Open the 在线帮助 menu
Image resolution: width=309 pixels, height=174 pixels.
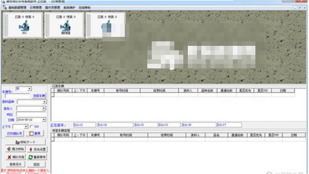tap(85, 8)
